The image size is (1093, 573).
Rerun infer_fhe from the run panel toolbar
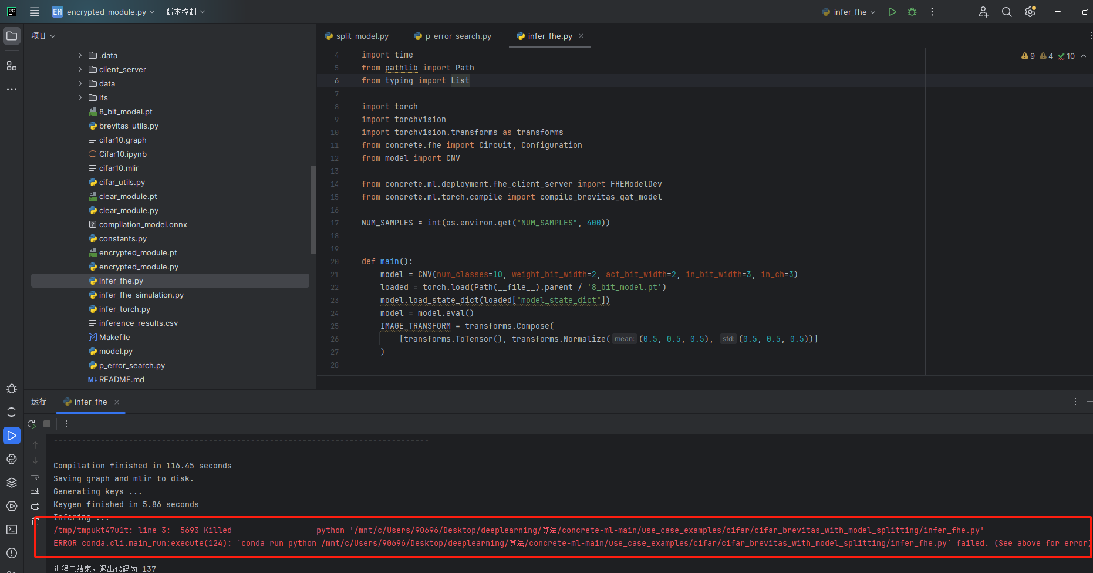(x=32, y=424)
